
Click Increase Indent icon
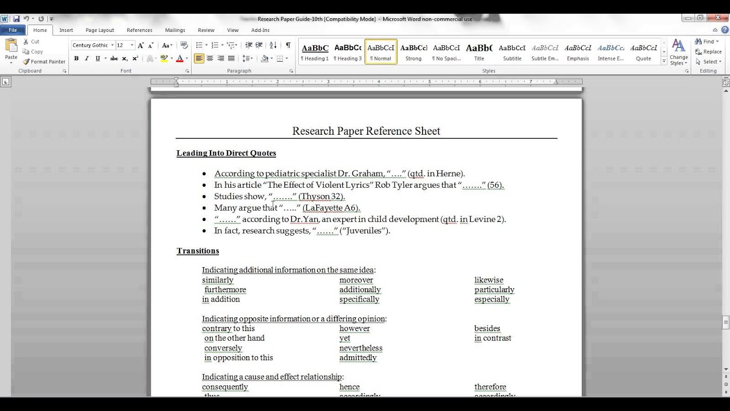(259, 45)
